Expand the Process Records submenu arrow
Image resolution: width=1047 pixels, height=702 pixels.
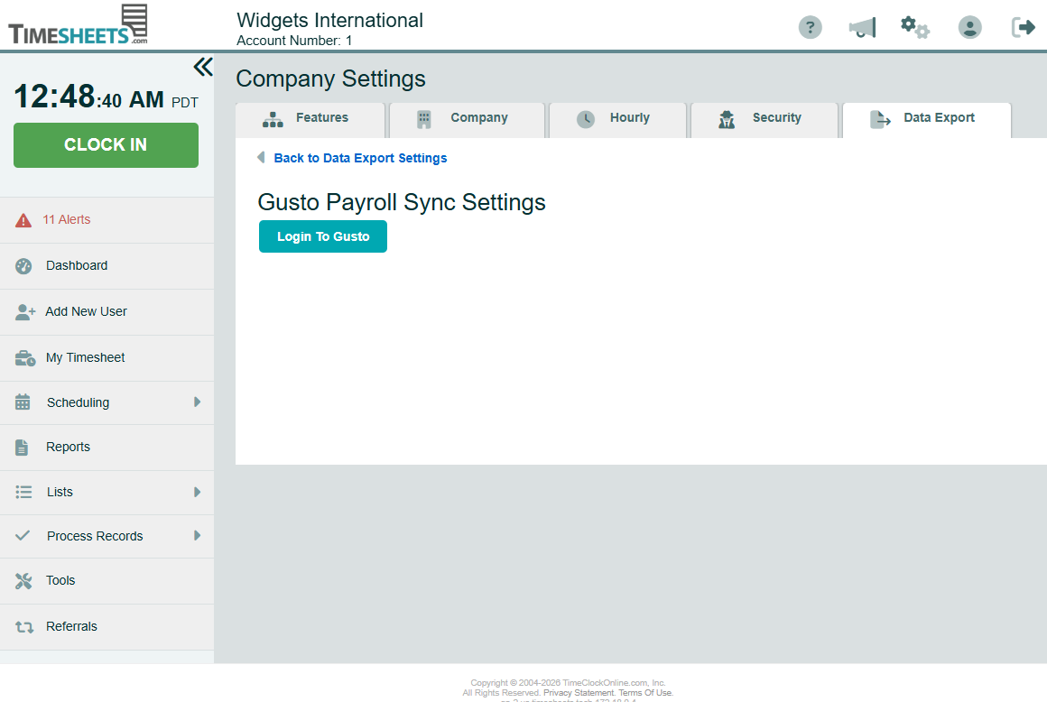(x=197, y=535)
